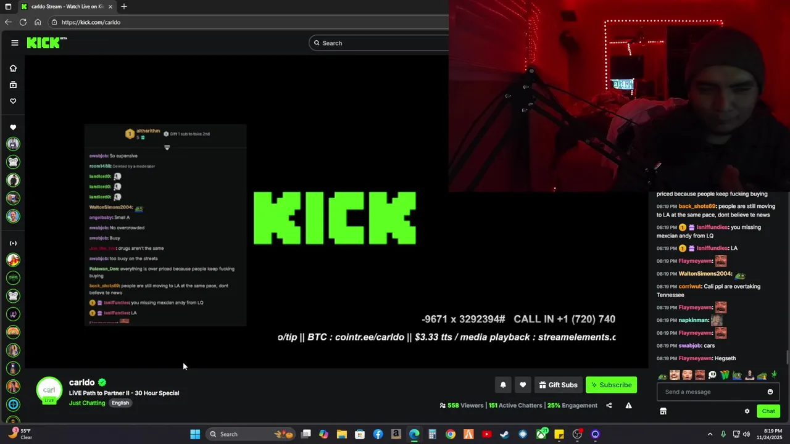Viewport: 790px width, 444px height.
Task: Open Microsoft Edge in the taskbar
Action: (414, 434)
